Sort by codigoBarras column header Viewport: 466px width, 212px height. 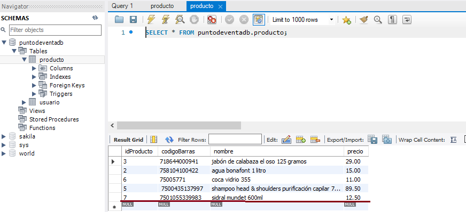click(x=184, y=151)
